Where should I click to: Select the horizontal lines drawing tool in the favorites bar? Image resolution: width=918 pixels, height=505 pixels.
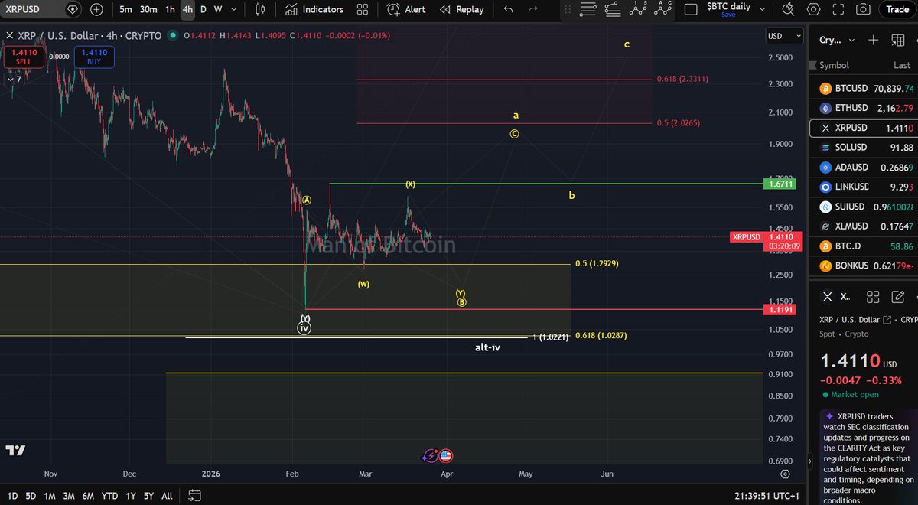588,10
